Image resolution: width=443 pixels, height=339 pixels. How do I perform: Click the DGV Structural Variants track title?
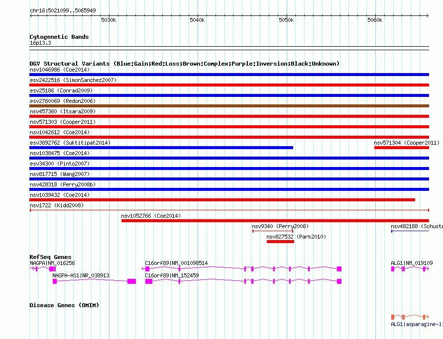[x=184, y=64]
